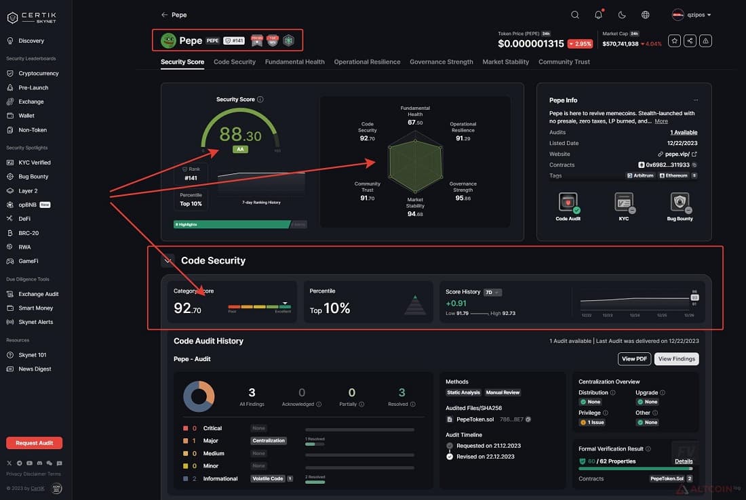Open the pepe.vip/ website link
This screenshot has width=746, height=500.
(x=678, y=154)
